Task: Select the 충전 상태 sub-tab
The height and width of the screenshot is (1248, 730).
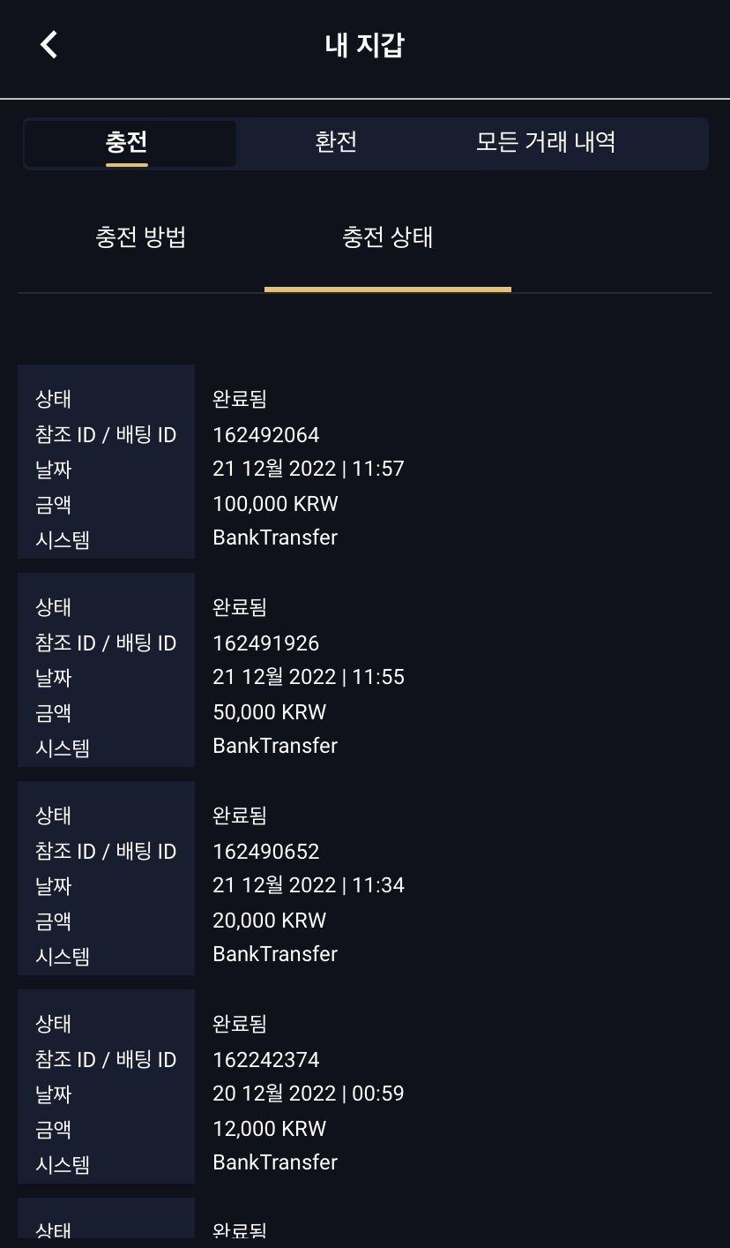Action: pyautogui.click(x=388, y=237)
